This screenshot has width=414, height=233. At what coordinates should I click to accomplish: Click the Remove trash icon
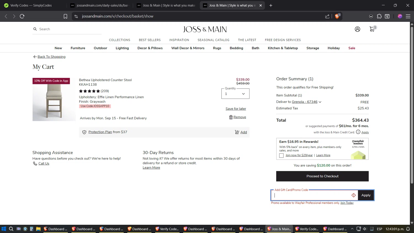[231, 117]
